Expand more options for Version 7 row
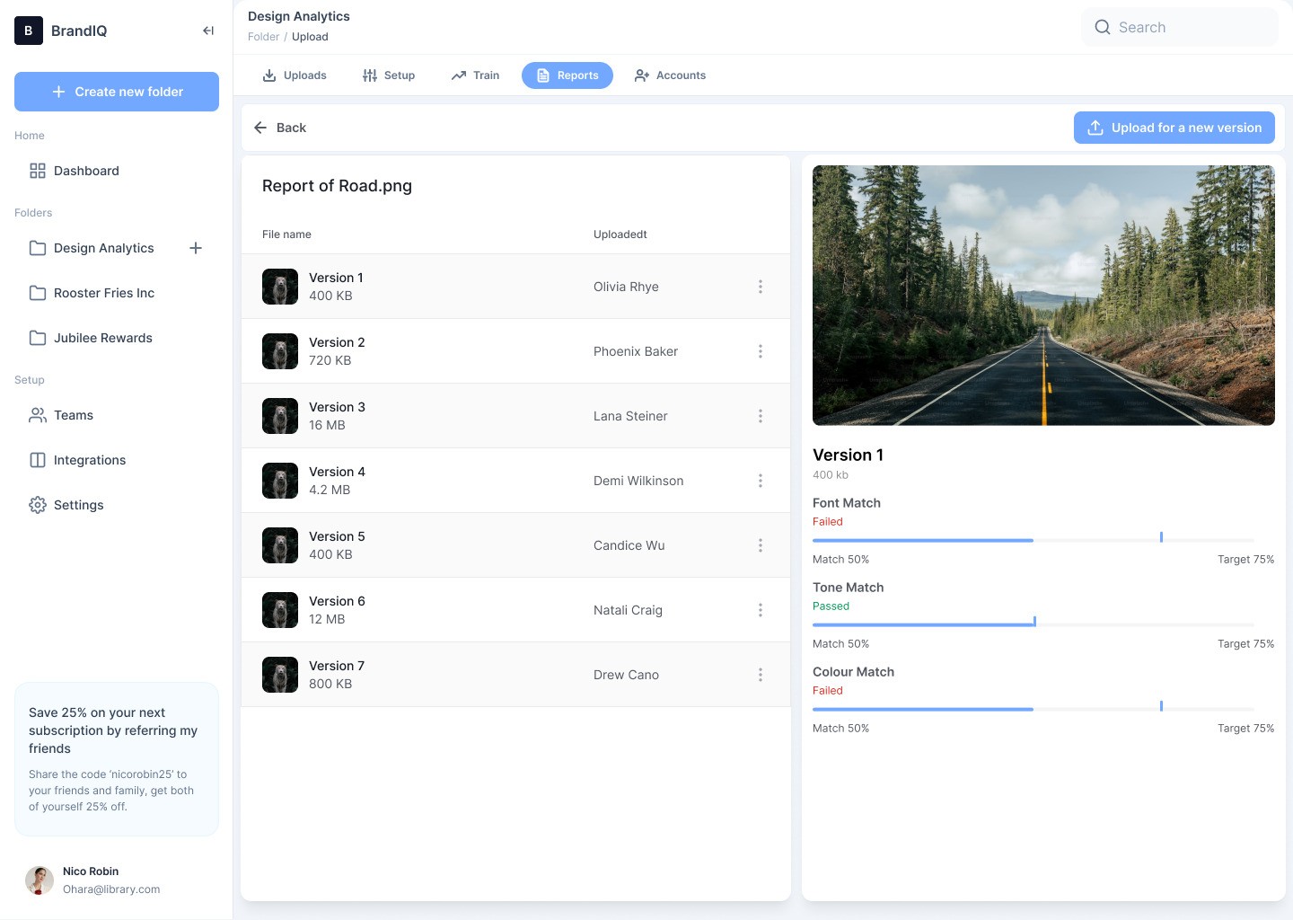Screen dimensions: 1293x920 pos(760,675)
